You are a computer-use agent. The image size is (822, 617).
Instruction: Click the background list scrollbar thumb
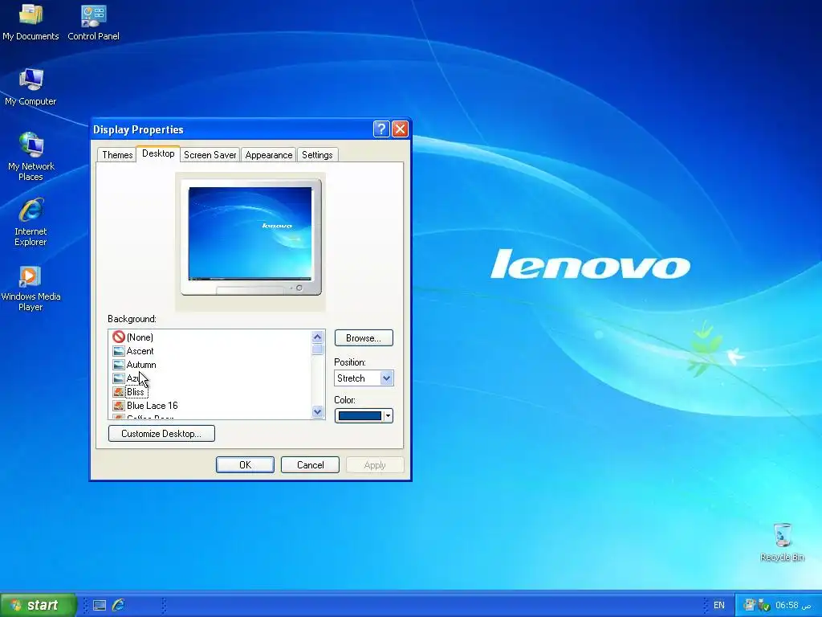click(317, 349)
